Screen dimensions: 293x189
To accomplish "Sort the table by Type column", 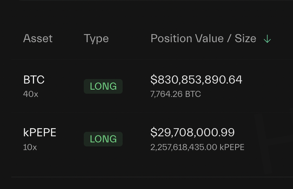I will tap(96, 38).
